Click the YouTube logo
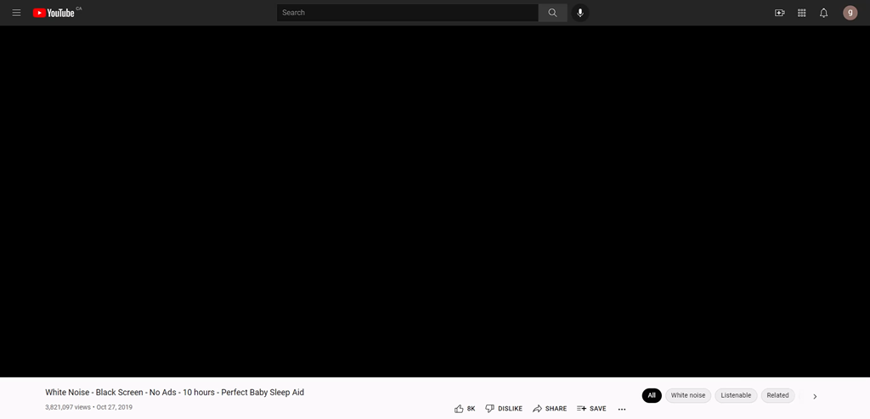The height and width of the screenshot is (419, 870). coord(54,13)
